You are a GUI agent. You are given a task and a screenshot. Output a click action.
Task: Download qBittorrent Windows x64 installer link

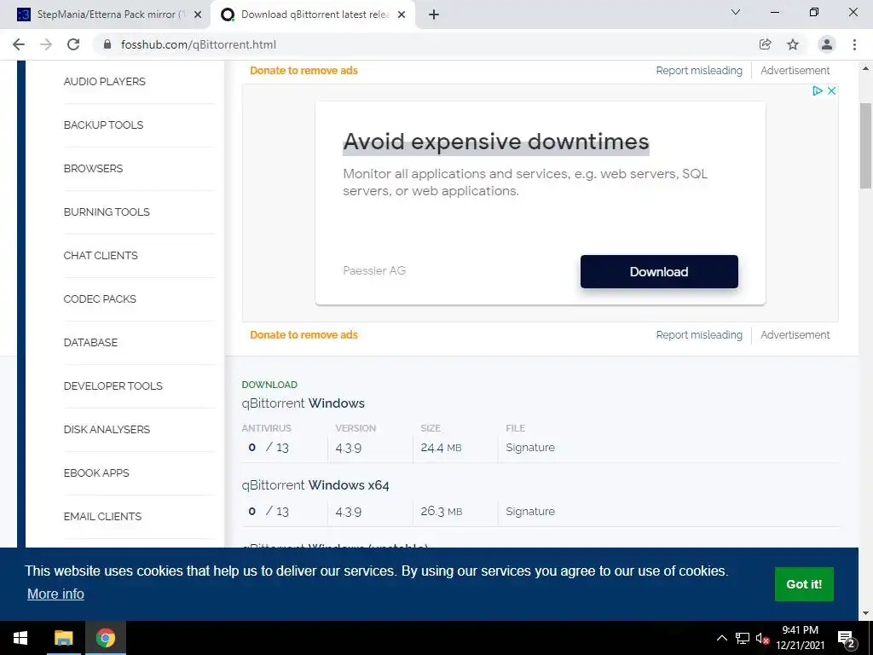pos(315,485)
